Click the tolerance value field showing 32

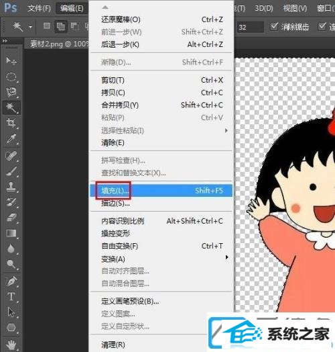tap(251, 27)
